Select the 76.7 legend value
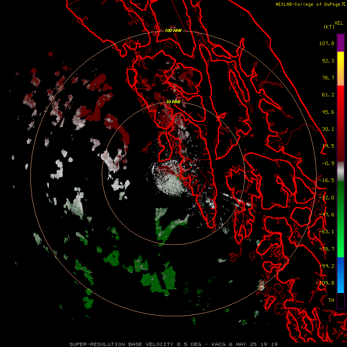The image size is (347, 347). click(328, 77)
